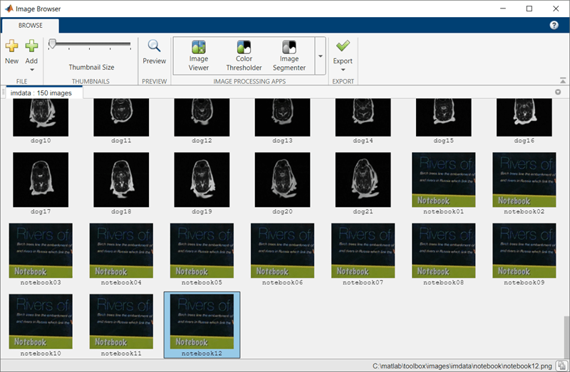The image size is (570, 372).
Task: Select the notebook11 thumbnail
Action: 121,321
